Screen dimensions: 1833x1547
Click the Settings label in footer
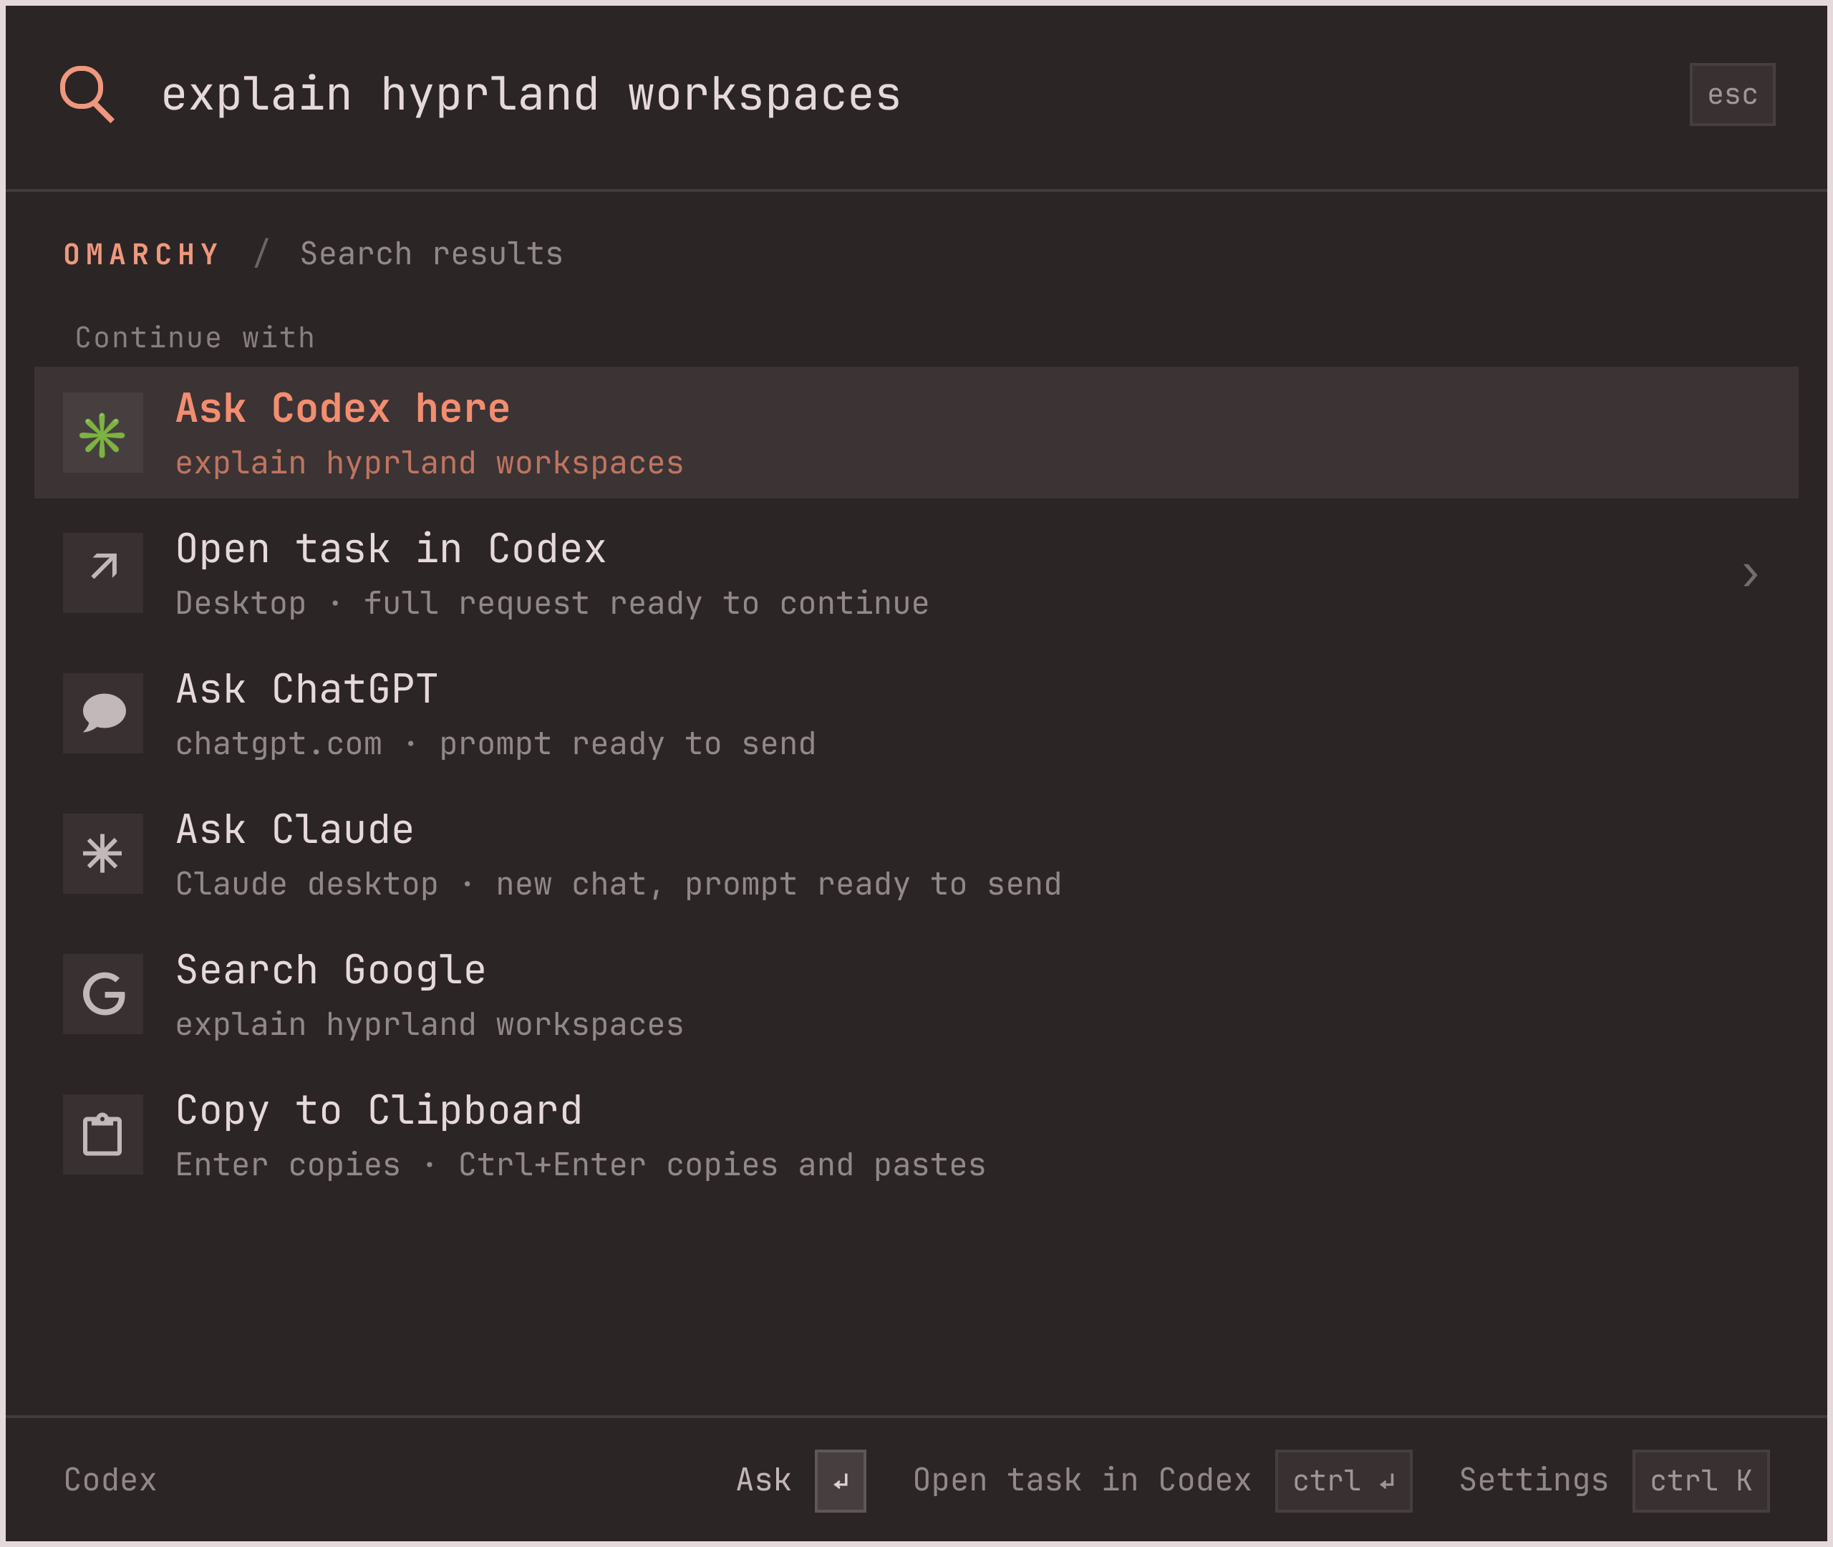1533,1480
